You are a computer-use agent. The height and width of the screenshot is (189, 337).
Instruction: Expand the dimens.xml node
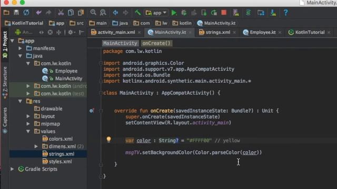click(x=36, y=146)
